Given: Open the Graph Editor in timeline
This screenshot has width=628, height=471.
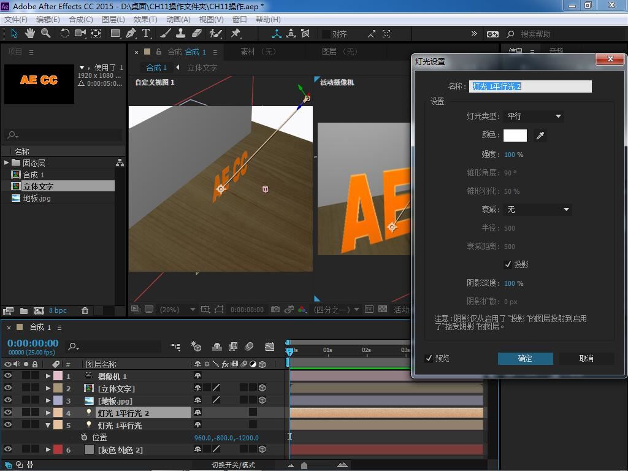Looking at the screenshot, I should pyautogui.click(x=270, y=347).
